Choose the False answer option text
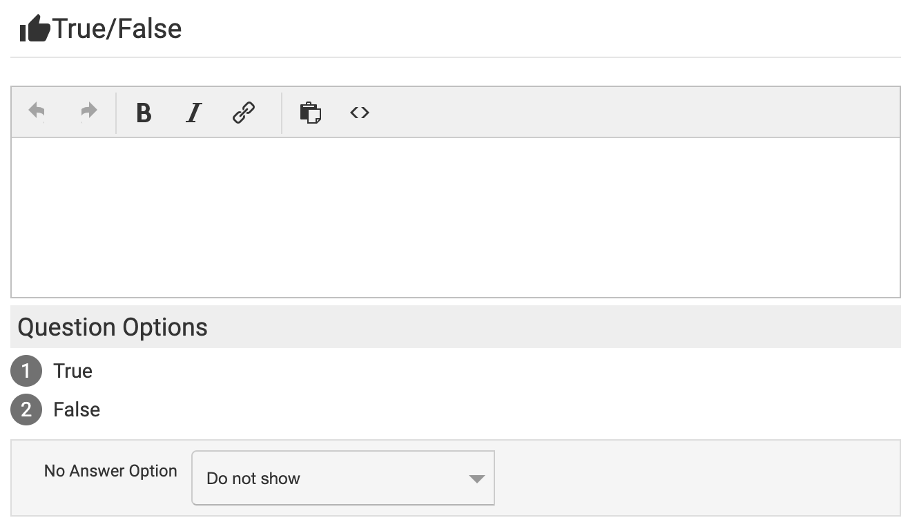The width and height of the screenshot is (910, 529). point(77,410)
